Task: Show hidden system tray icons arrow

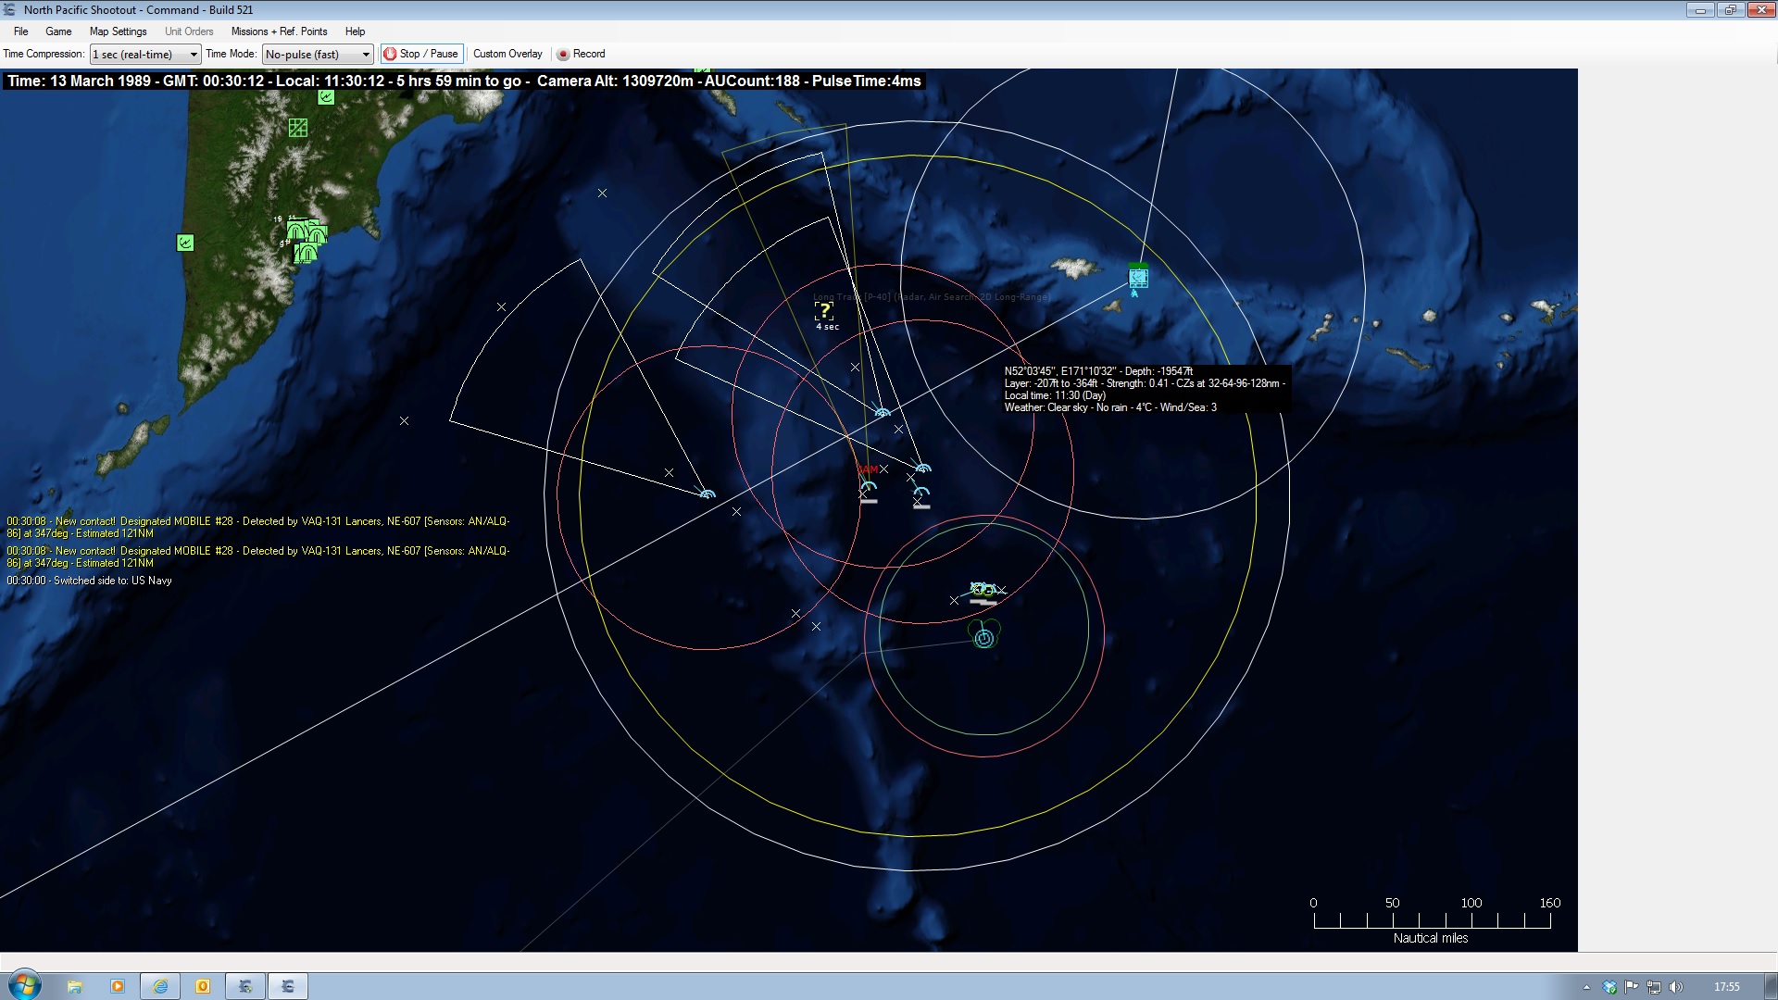Action: (x=1586, y=987)
